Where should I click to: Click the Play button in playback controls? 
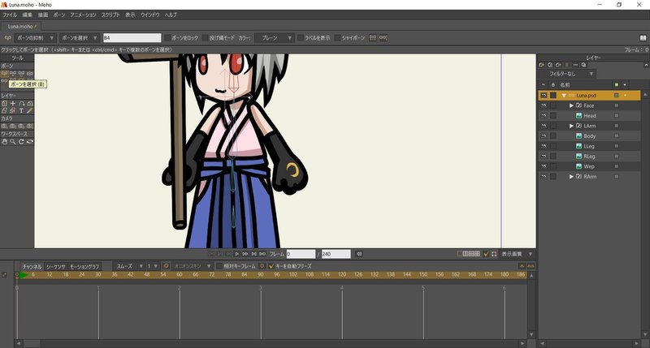pos(236,254)
